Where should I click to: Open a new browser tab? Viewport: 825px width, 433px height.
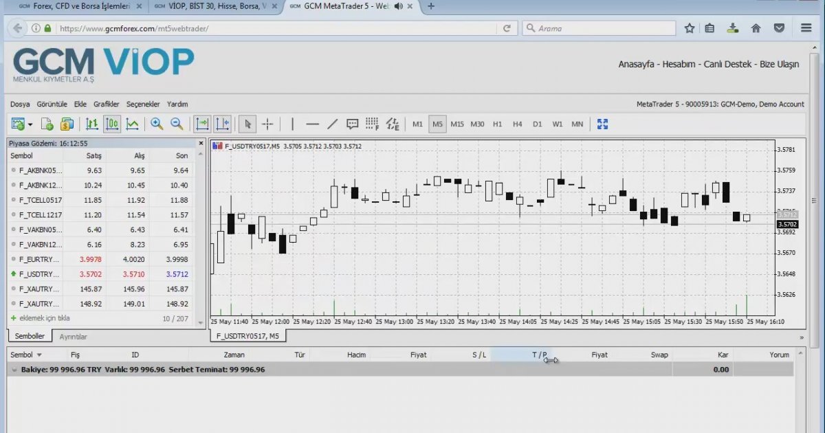coord(431,6)
